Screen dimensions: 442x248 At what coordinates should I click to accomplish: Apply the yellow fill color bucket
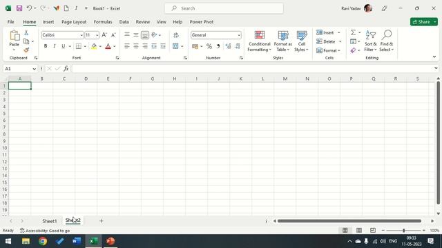94,46
